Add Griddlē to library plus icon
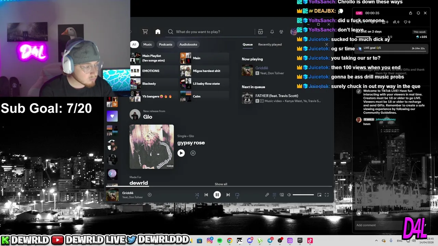 coord(150,195)
